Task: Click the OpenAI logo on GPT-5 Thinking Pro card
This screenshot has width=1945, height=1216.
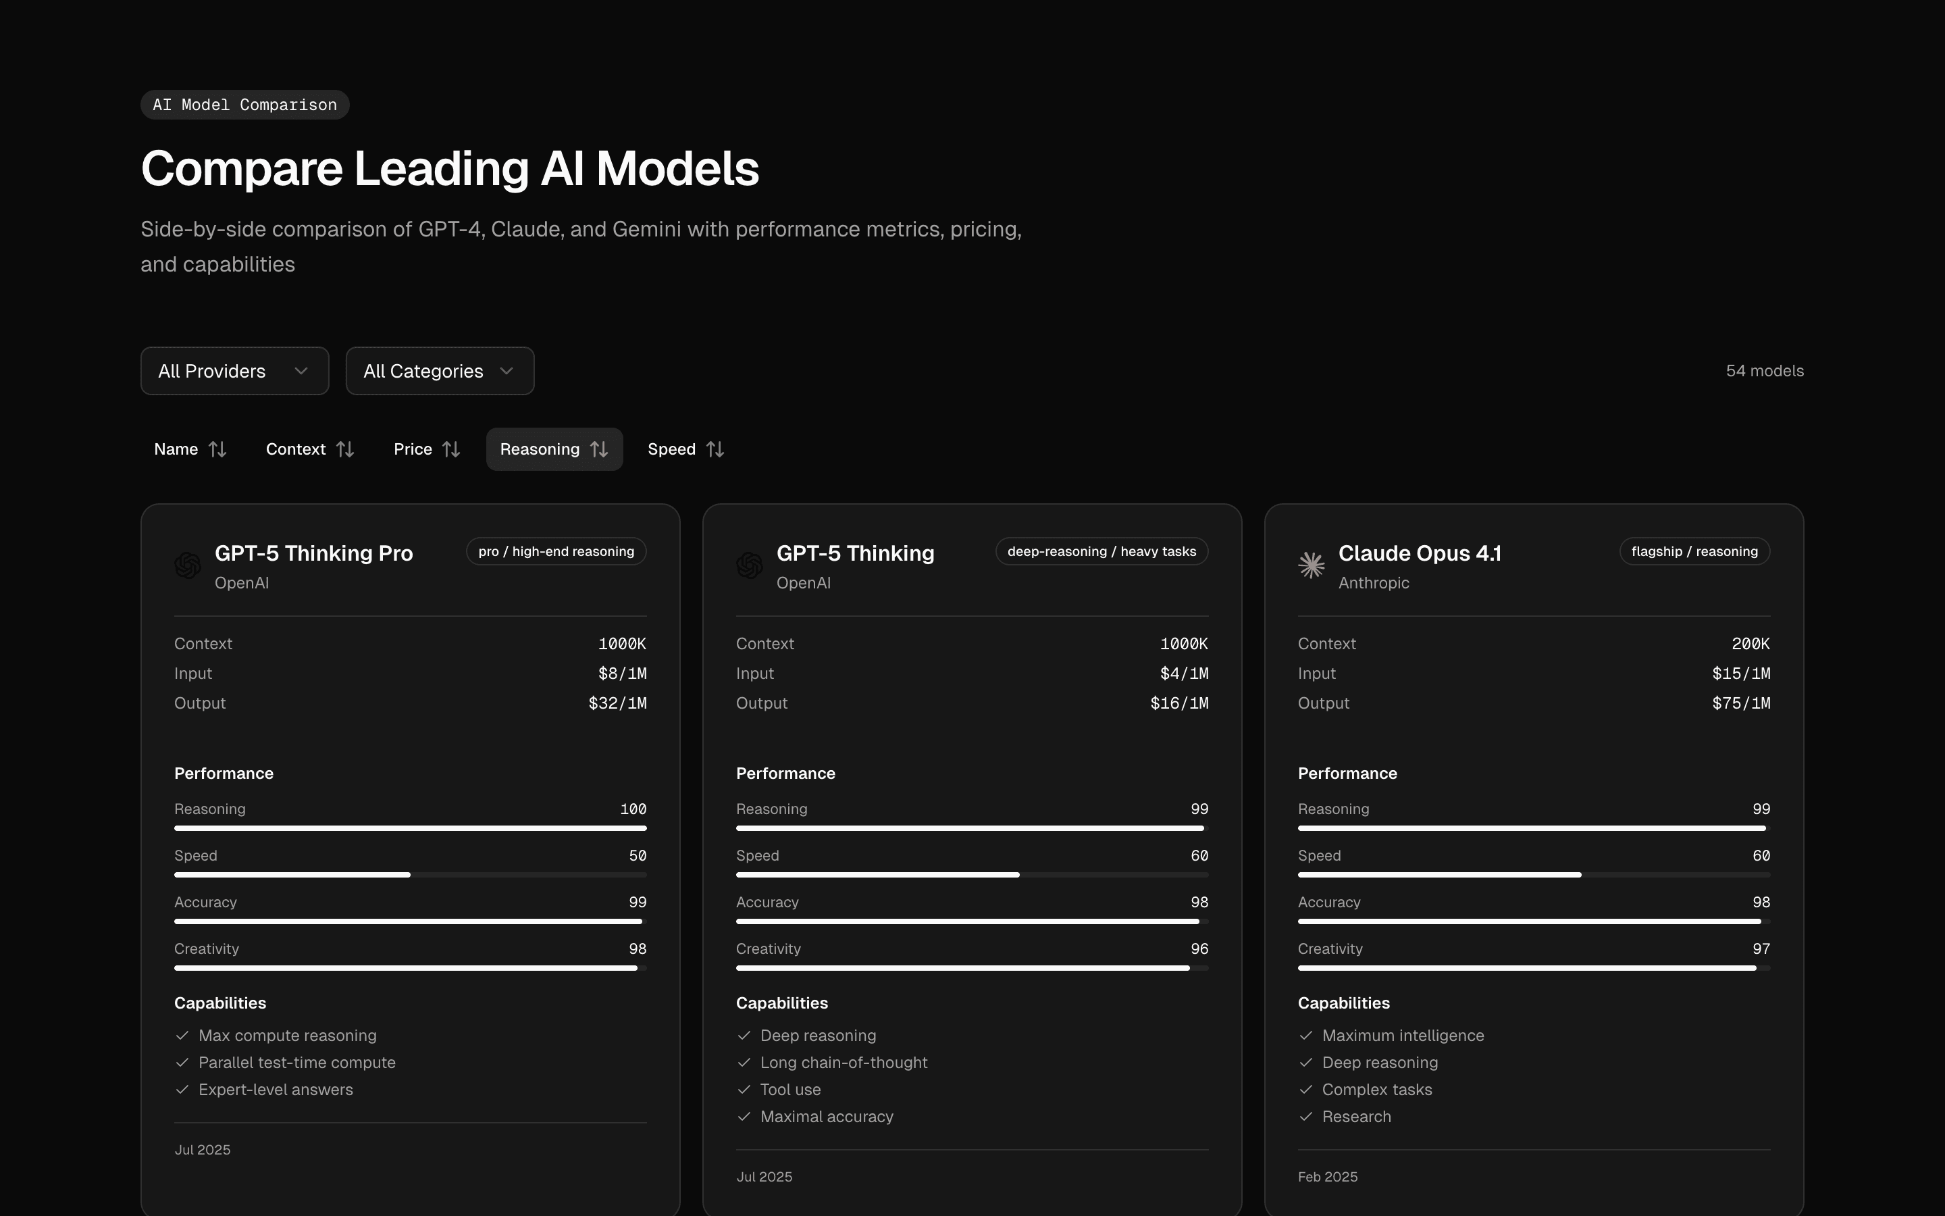Action: pyautogui.click(x=186, y=565)
